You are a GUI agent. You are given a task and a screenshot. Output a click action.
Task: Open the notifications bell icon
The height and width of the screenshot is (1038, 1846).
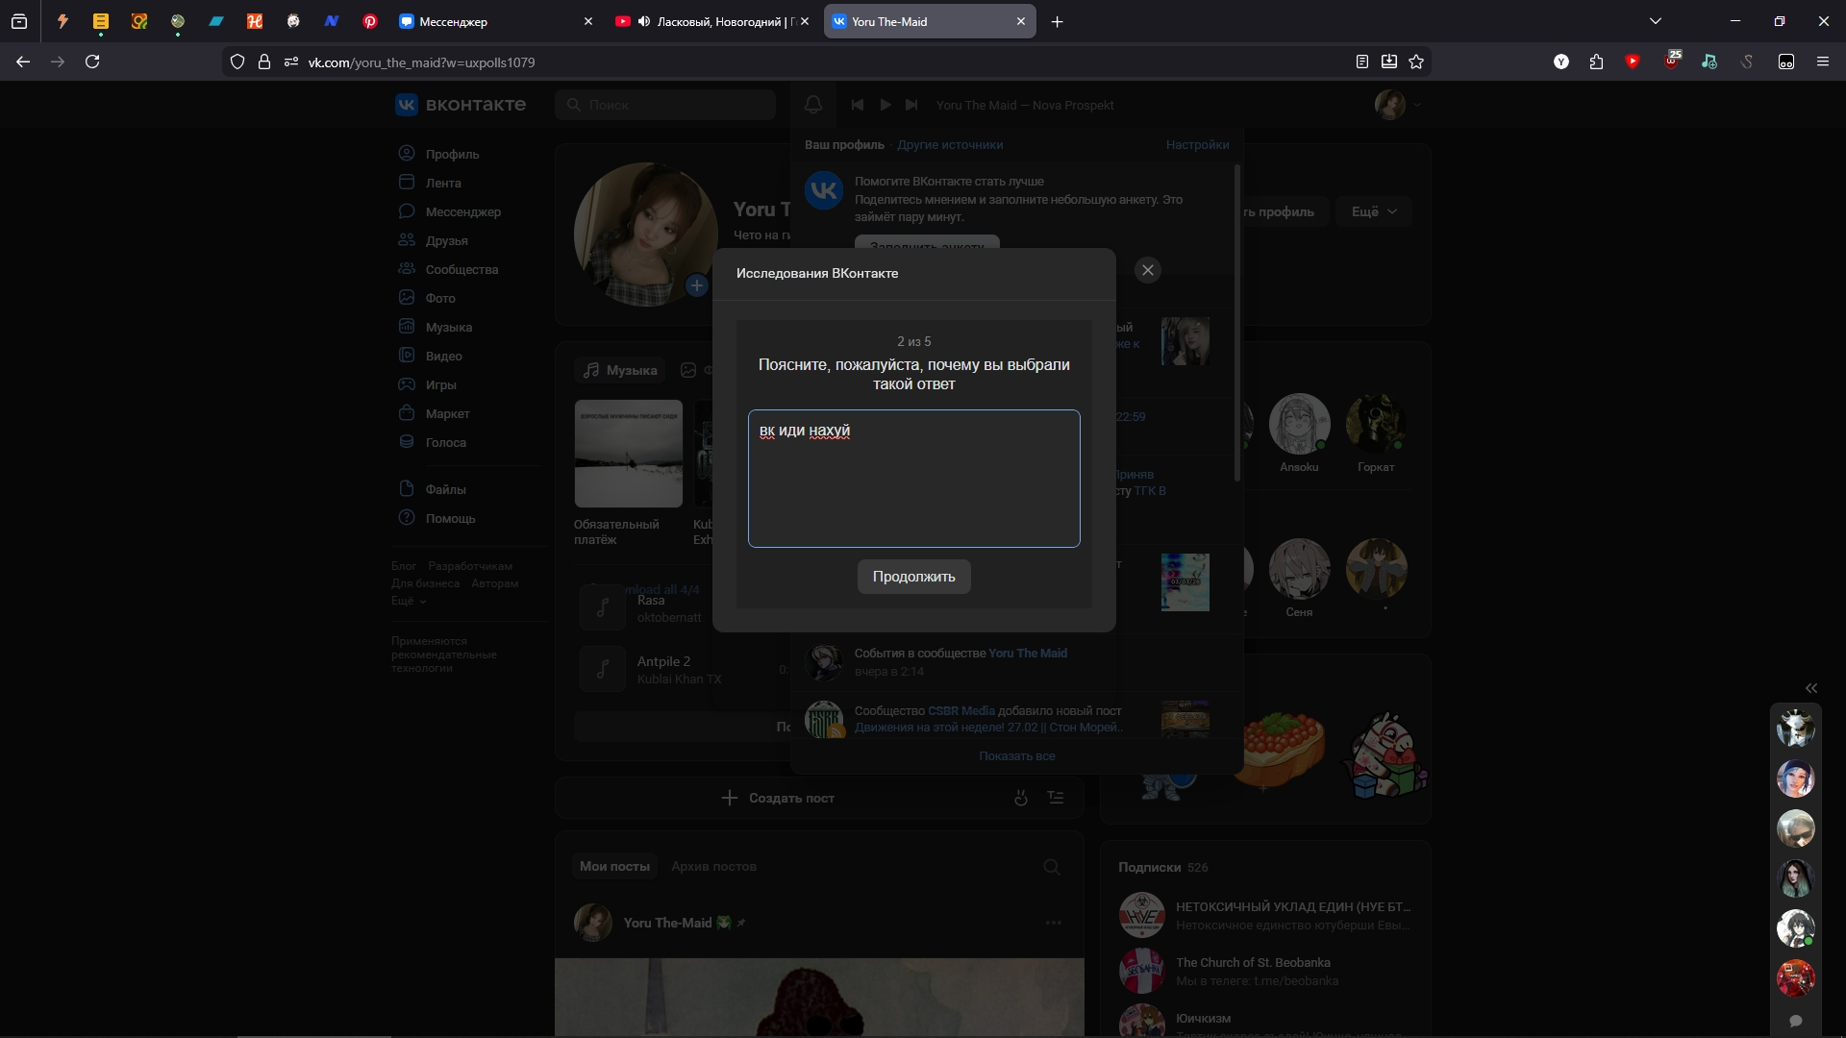click(813, 105)
